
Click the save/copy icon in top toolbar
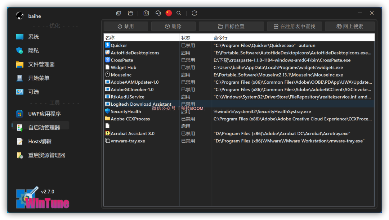point(119,13)
